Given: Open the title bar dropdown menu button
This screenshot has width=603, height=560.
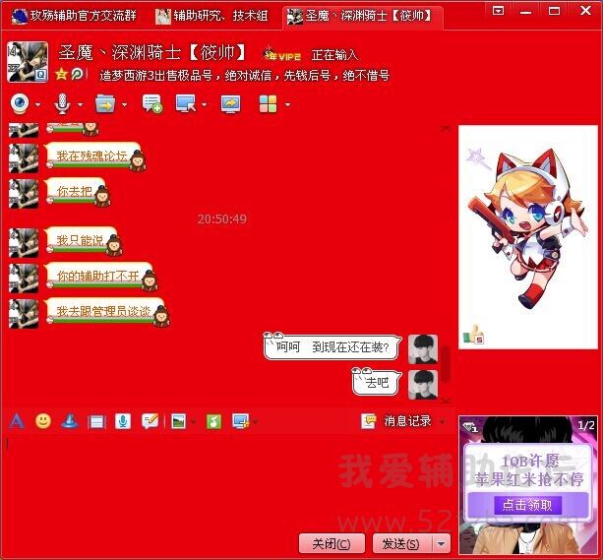Looking at the screenshot, I should [498, 11].
